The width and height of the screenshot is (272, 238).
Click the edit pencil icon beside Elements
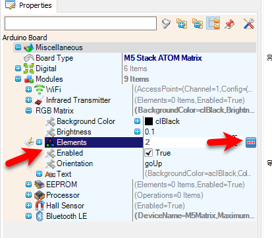29,142
